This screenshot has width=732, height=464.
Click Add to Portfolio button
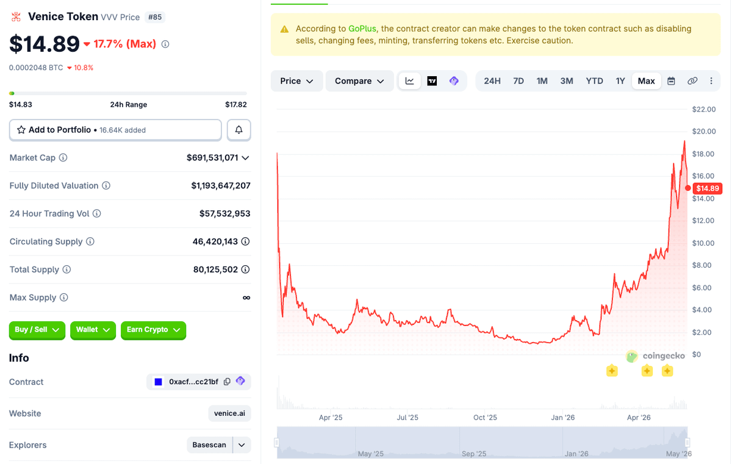(x=115, y=130)
